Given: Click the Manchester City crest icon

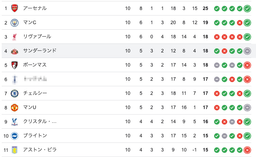Looking at the screenshot, I should [14, 23].
